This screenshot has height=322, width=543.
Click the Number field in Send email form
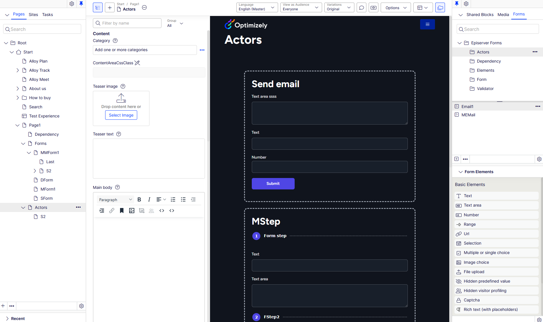330,167
